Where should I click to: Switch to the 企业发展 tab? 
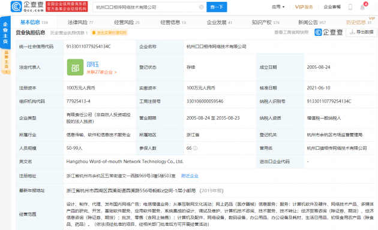coord(220,22)
